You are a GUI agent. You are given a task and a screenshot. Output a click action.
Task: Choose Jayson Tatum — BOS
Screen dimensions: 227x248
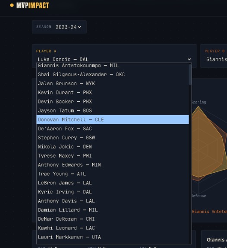[113, 110]
